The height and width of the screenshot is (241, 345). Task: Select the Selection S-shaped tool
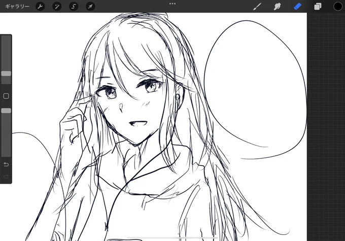coord(74,7)
